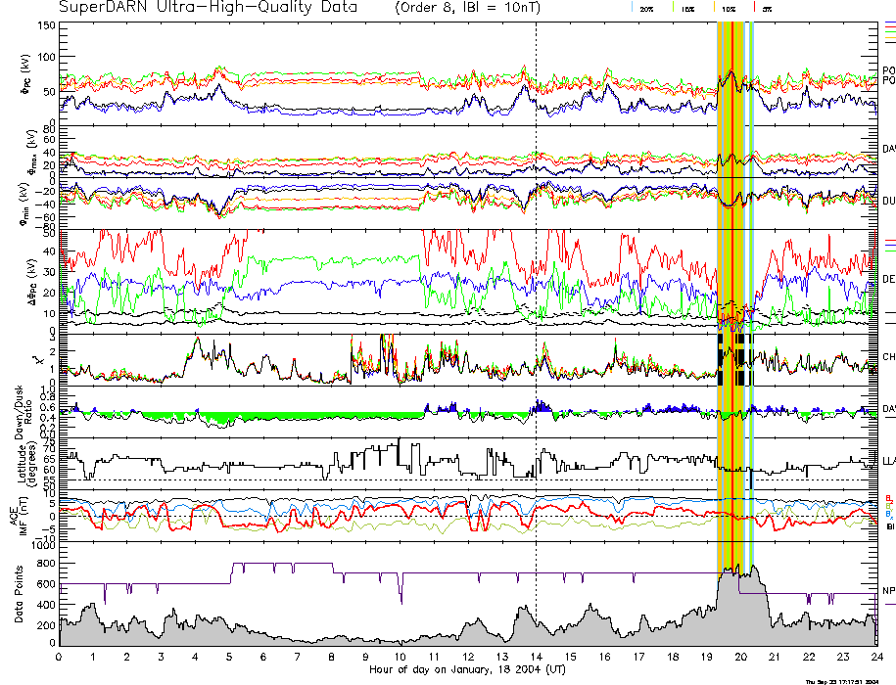The width and height of the screenshot is (896, 685).
Task: Click the ACE IMF (nT) axis label
Action: pyautogui.click(x=19, y=516)
